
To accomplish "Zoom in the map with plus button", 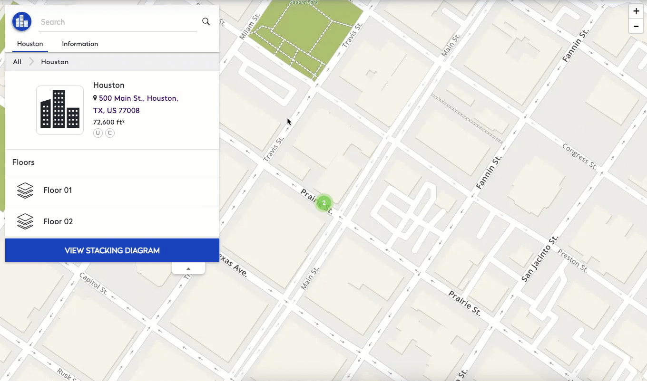I will (x=636, y=11).
